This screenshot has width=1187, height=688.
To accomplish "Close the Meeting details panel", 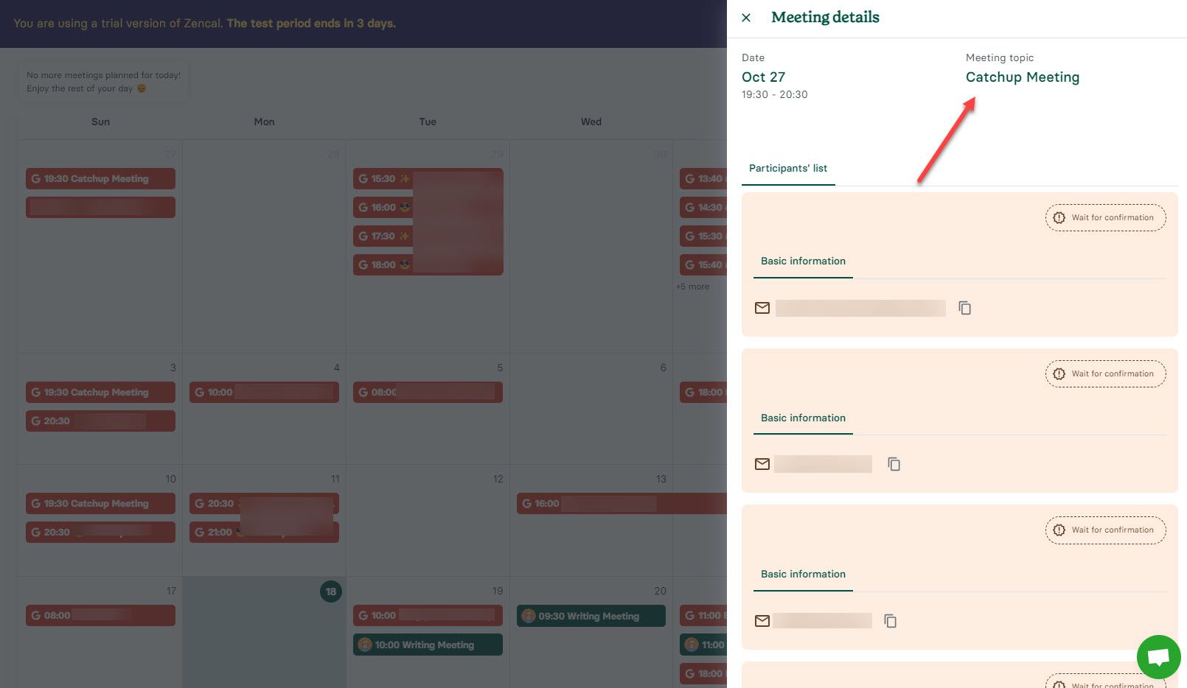I will point(745,17).
